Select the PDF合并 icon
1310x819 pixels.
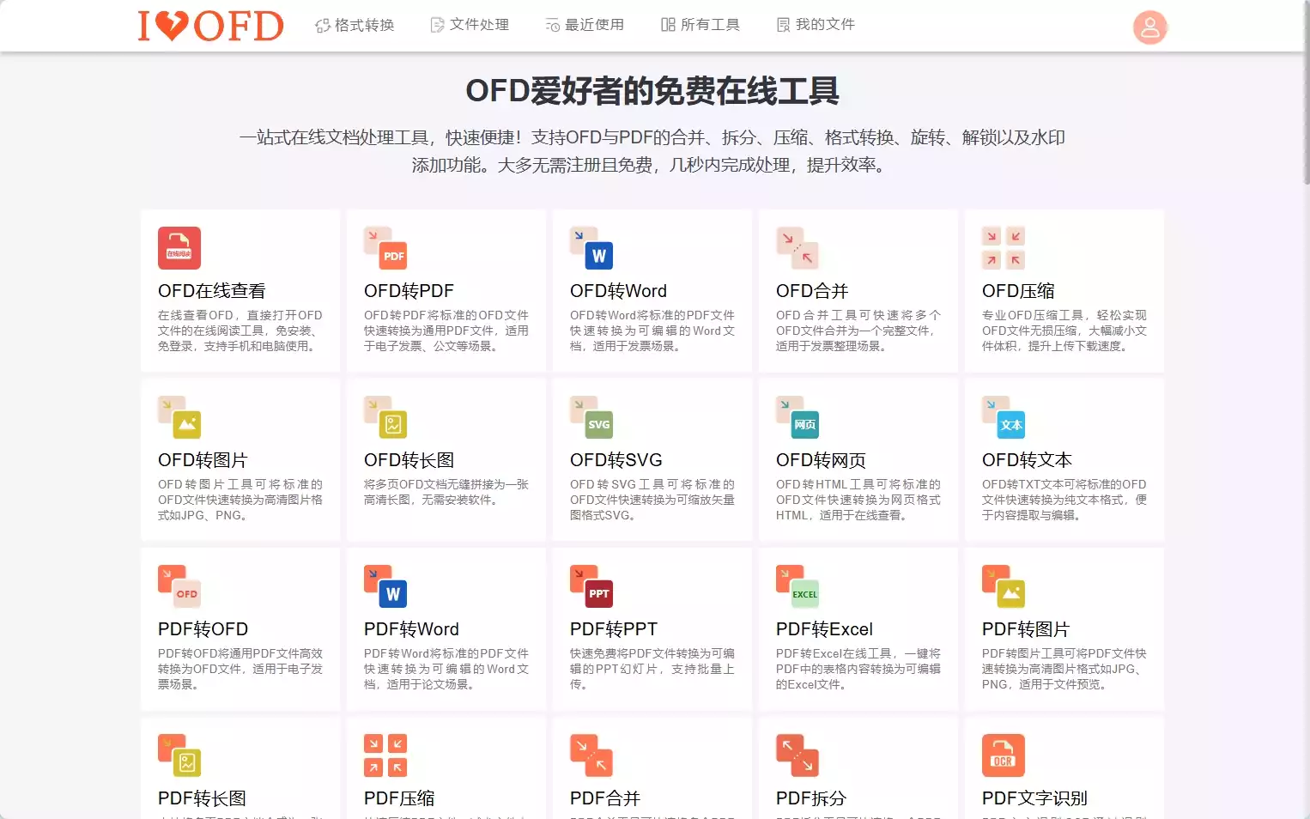click(591, 755)
